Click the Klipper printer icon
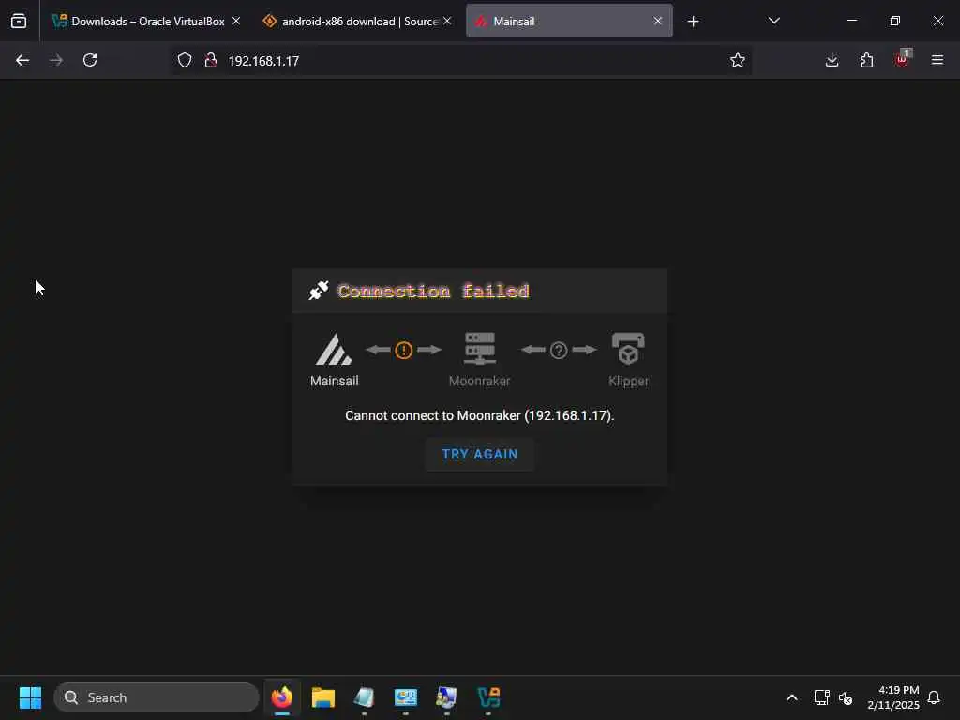The width and height of the screenshot is (960, 720). 628,349
